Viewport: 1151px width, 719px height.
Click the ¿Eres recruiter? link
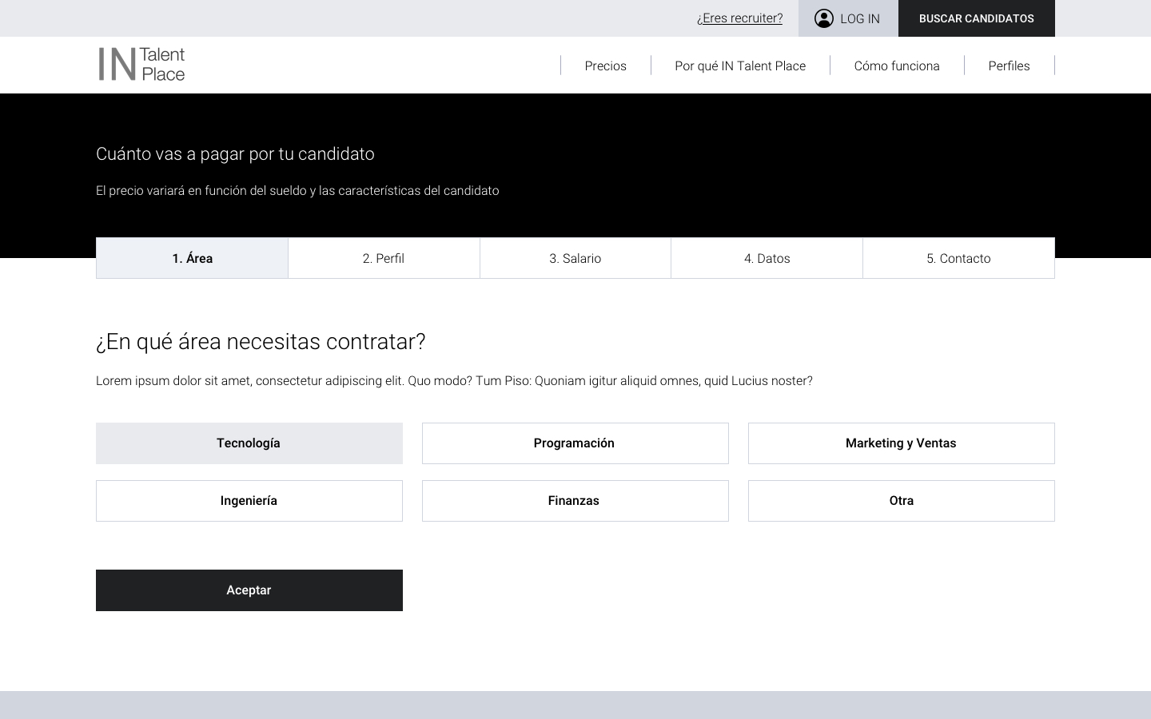739,18
